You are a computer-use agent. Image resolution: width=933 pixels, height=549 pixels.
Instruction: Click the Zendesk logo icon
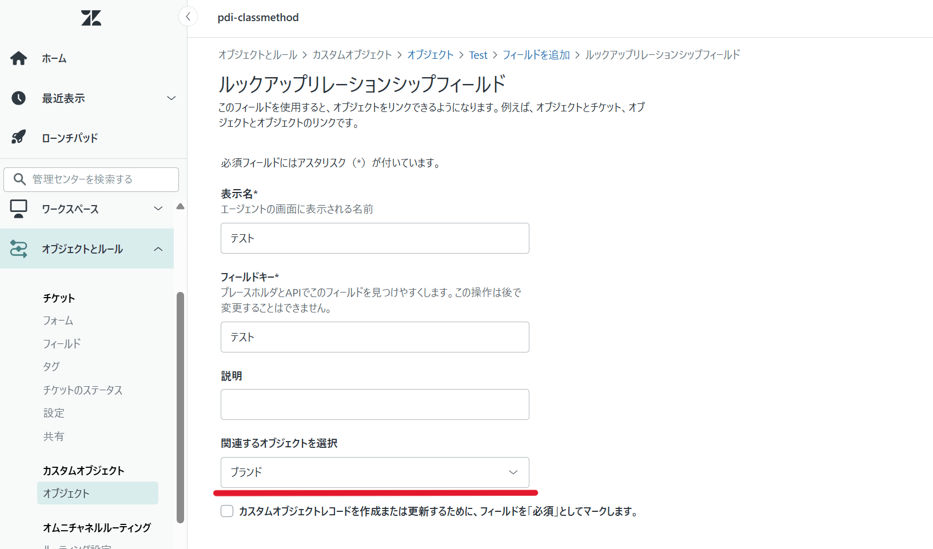tap(91, 18)
